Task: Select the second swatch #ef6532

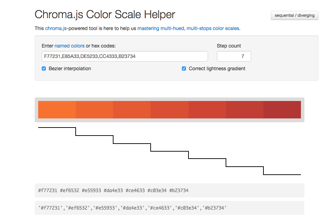Action: [x=94, y=110]
